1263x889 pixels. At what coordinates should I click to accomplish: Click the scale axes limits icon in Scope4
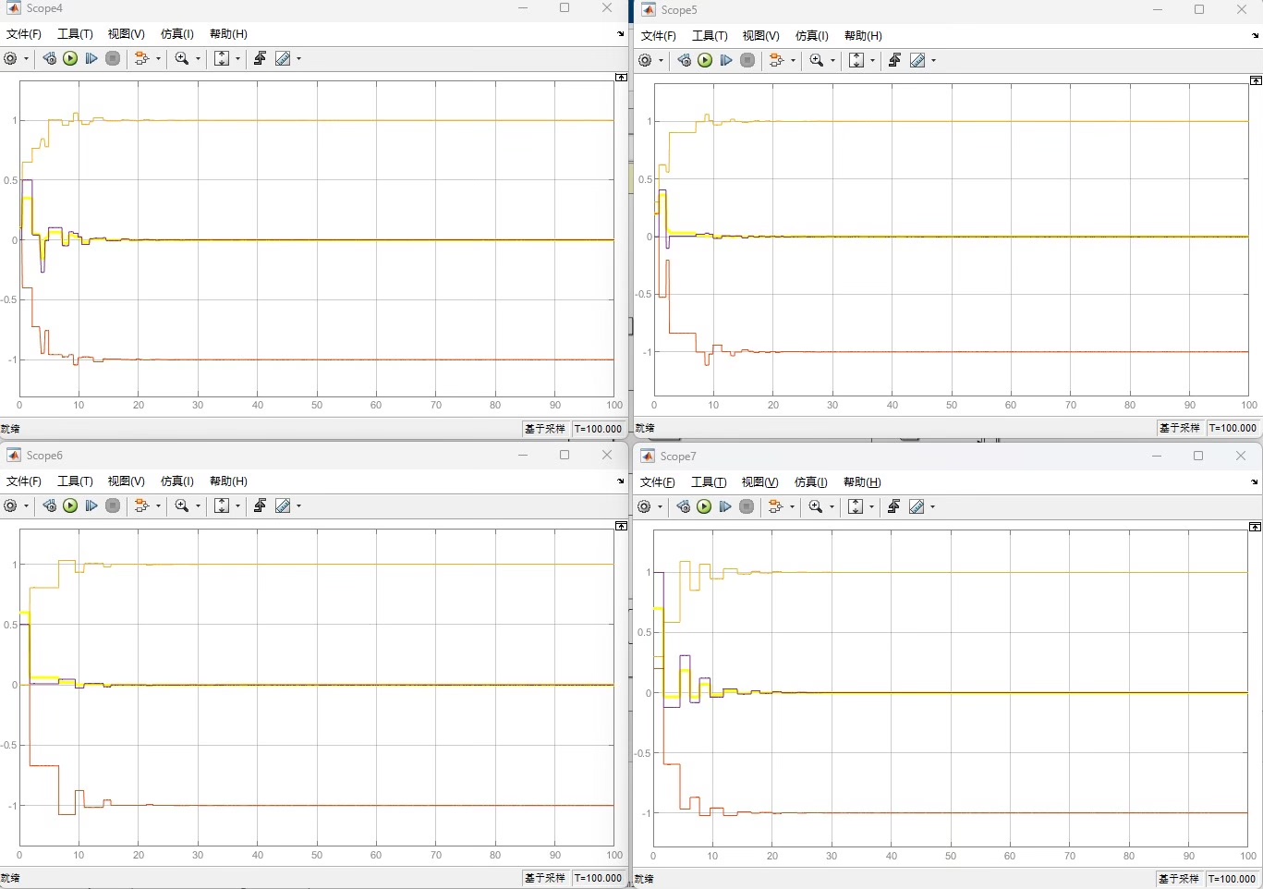[222, 58]
